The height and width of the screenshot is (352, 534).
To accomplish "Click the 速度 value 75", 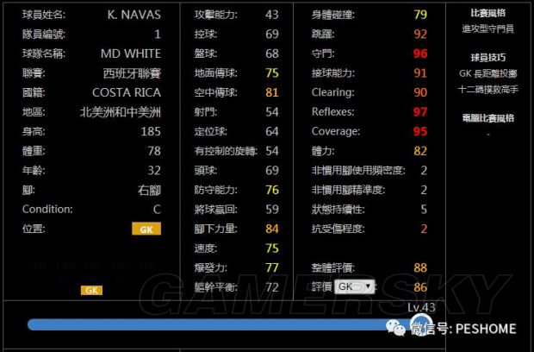I will tap(272, 248).
